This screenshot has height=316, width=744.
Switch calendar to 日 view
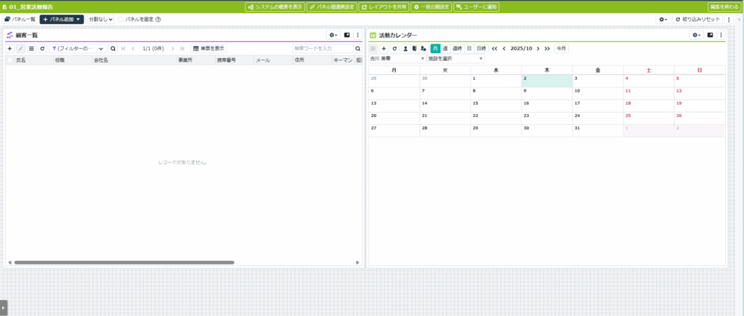click(469, 49)
